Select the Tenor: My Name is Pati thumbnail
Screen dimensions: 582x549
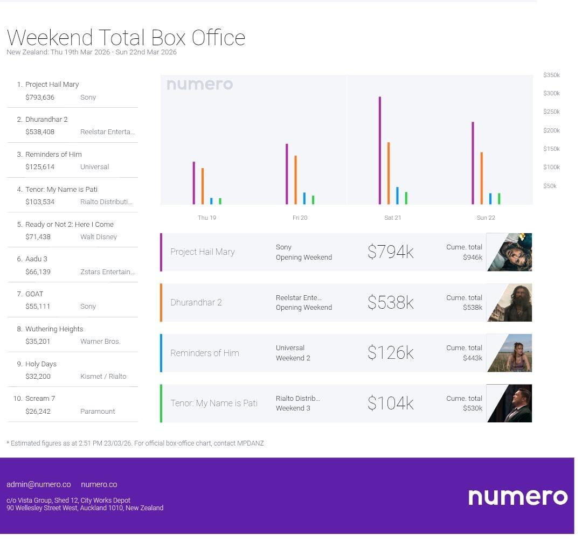pos(509,404)
